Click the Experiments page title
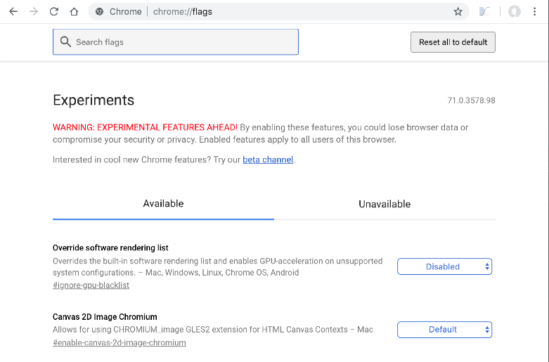Viewport: 549px width, 362px height. tap(93, 100)
